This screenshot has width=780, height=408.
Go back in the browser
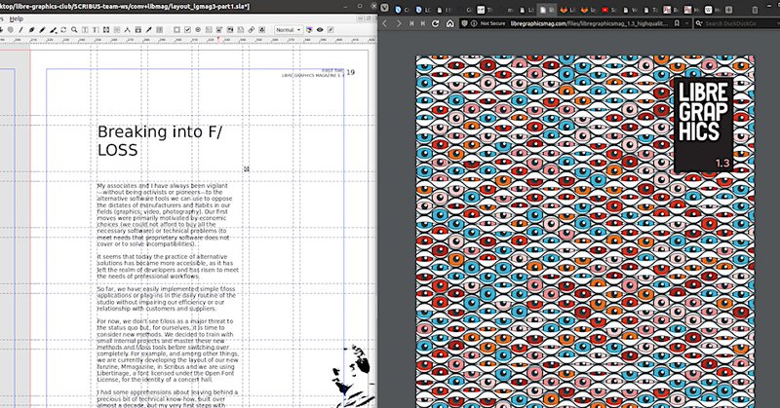(x=384, y=23)
